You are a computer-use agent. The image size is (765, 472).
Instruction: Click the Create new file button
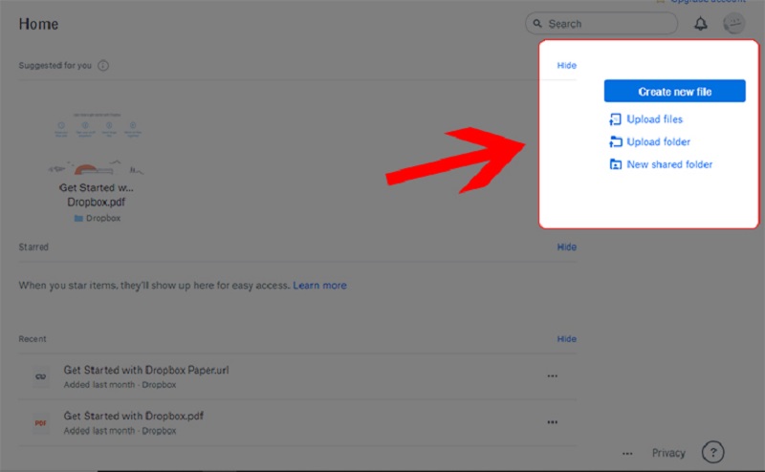pos(675,91)
